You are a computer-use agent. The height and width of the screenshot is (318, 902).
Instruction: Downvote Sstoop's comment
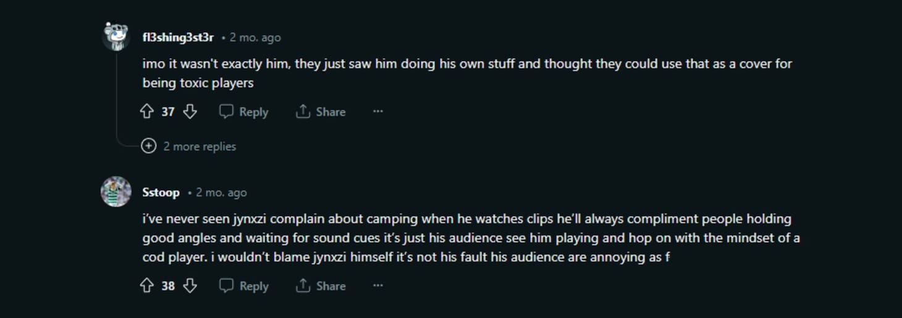[x=190, y=286]
